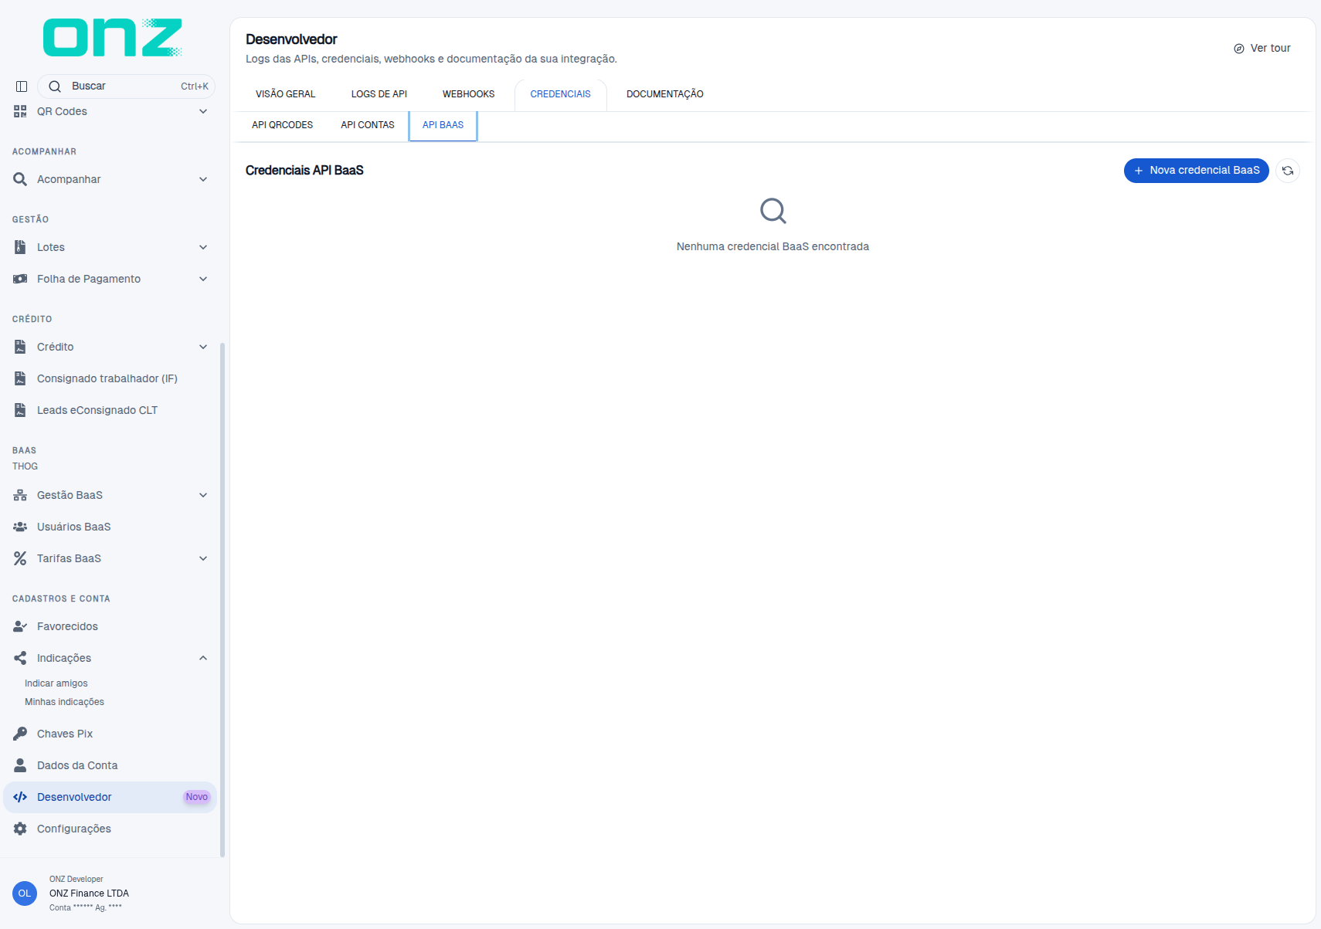The image size is (1321, 929).
Task: Click the Crédito document icon
Action: (x=20, y=347)
